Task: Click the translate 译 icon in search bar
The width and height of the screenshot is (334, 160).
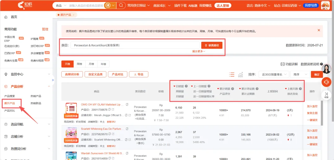Action: click(x=108, y=5)
